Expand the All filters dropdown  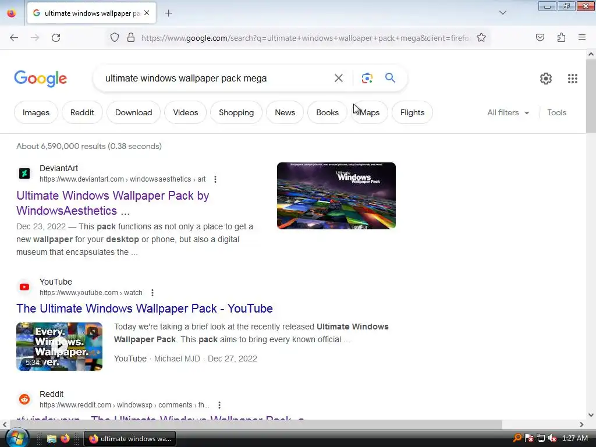[508, 112]
